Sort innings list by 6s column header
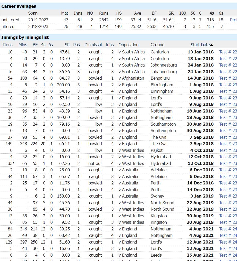This screenshot has height=261, width=237. [x=51, y=45]
